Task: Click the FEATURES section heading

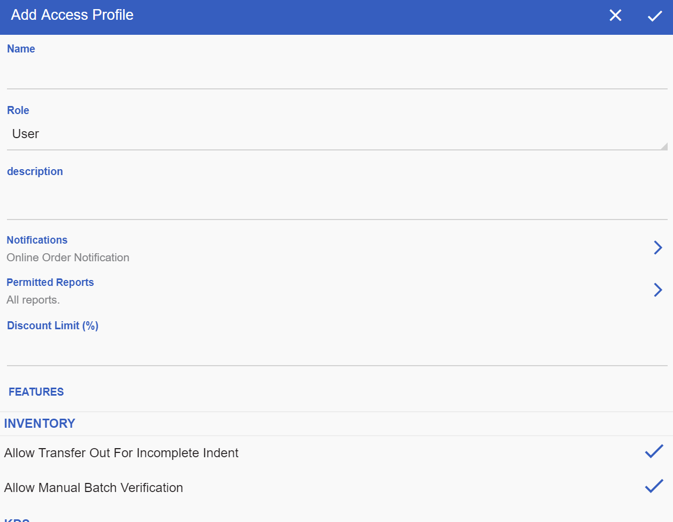Action: (x=36, y=392)
